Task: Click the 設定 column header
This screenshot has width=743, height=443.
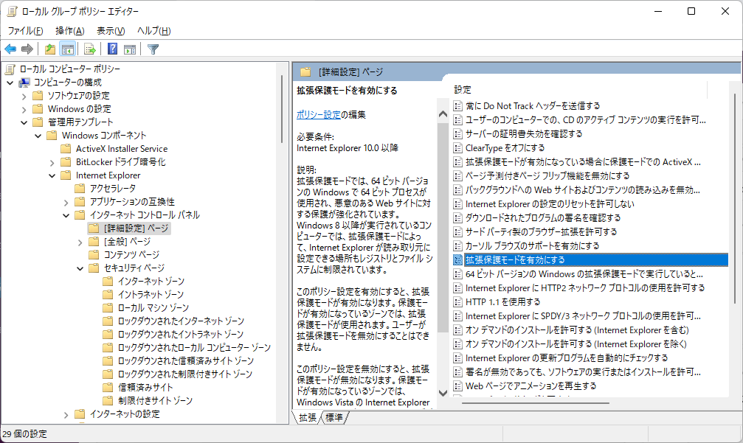Action: 579,89
